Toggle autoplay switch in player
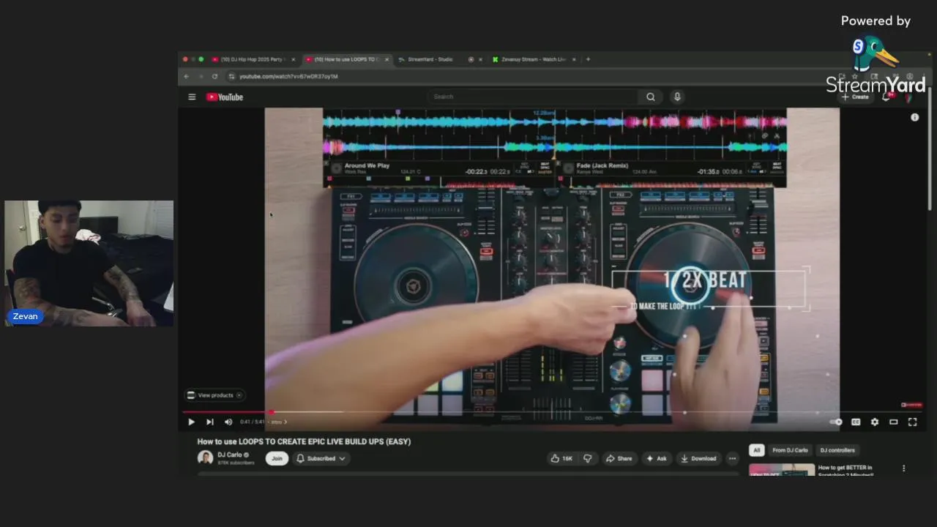937x527 pixels. pos(837,422)
